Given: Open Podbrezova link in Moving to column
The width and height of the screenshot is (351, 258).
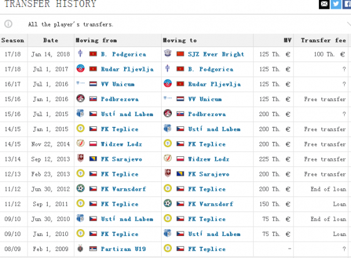Looking at the screenshot, I should point(207,114).
